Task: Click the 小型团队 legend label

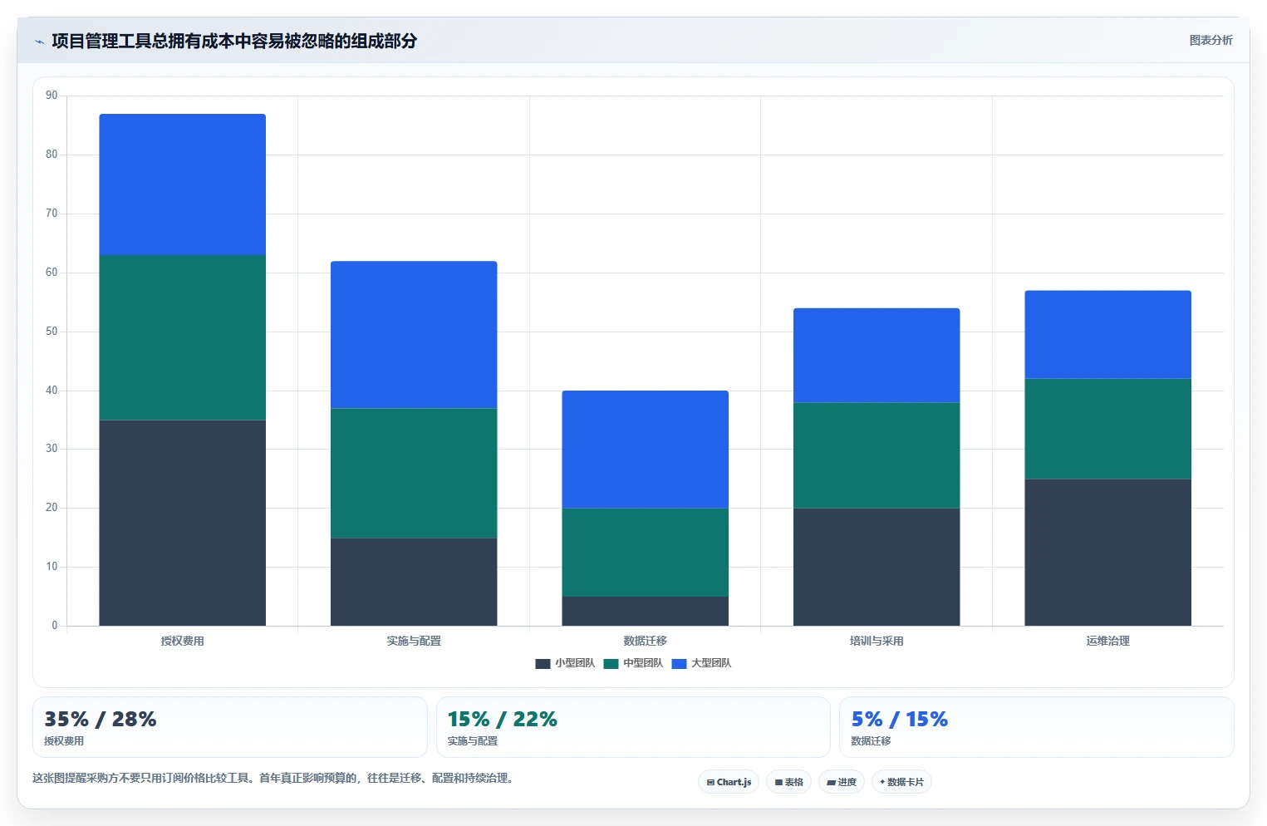Action: pos(575,663)
